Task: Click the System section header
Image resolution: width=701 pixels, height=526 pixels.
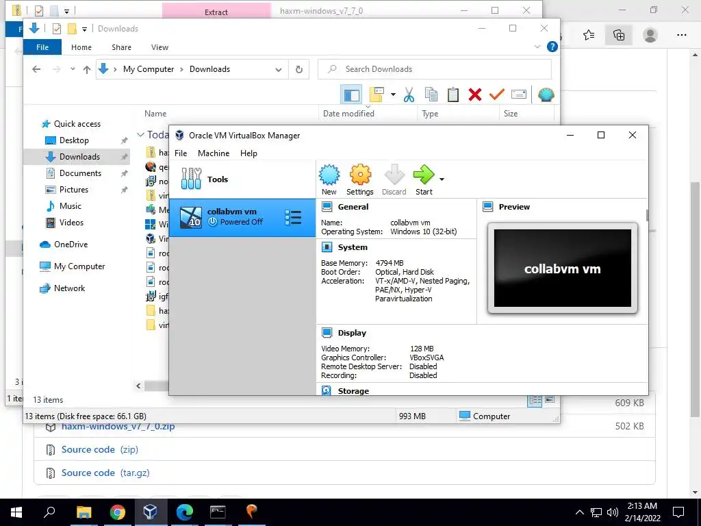Action: tap(353, 247)
